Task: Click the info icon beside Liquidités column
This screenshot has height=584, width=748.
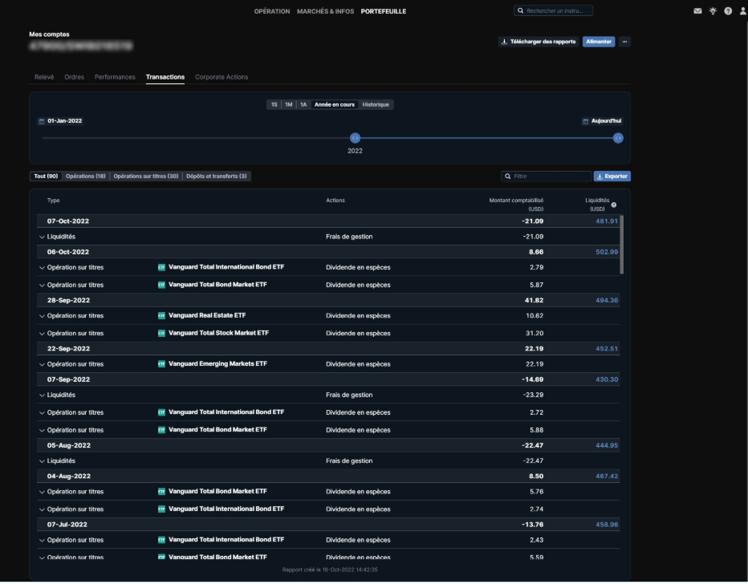Action: [614, 205]
